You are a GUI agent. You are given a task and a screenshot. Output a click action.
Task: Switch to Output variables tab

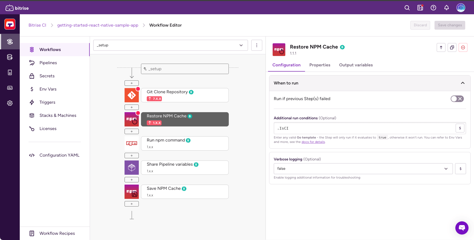click(356, 65)
